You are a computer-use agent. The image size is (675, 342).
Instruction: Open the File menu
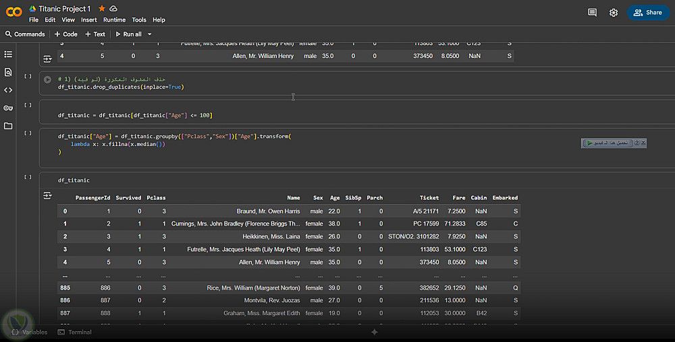pyautogui.click(x=34, y=20)
